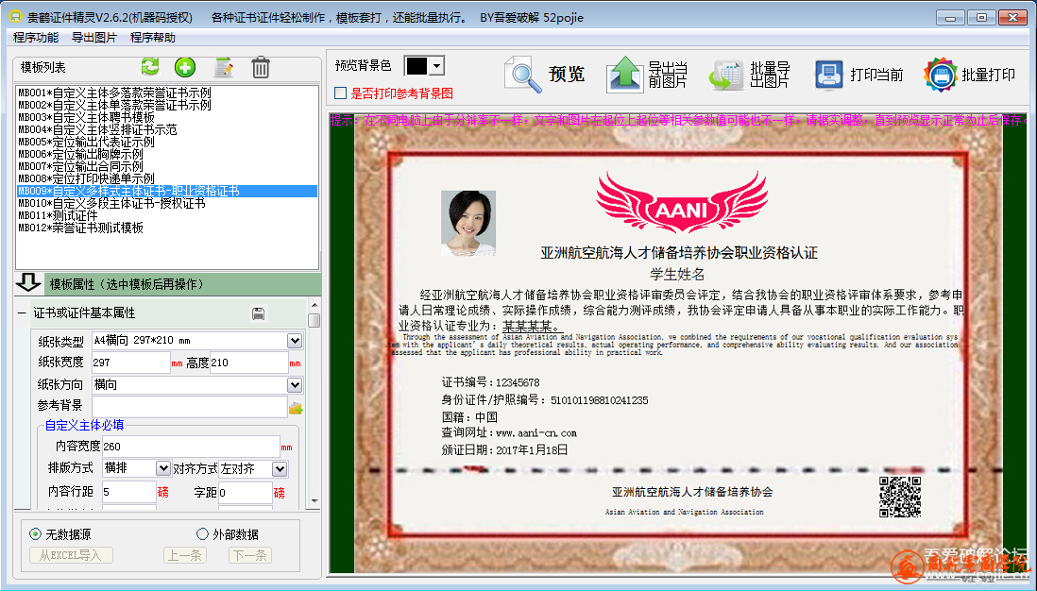Add a new template with the green plus icon
The image size is (1037, 591).
point(185,67)
